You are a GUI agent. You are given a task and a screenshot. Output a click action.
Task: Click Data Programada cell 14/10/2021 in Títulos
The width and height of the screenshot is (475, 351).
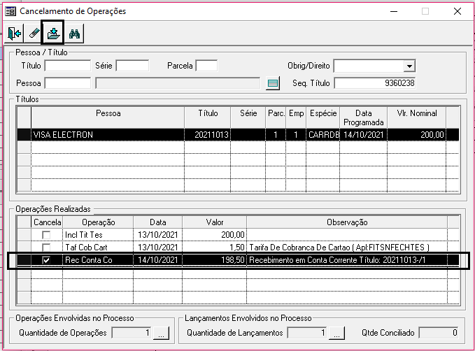point(364,135)
